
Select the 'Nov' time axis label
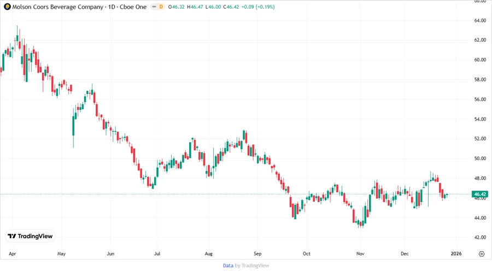360,254
